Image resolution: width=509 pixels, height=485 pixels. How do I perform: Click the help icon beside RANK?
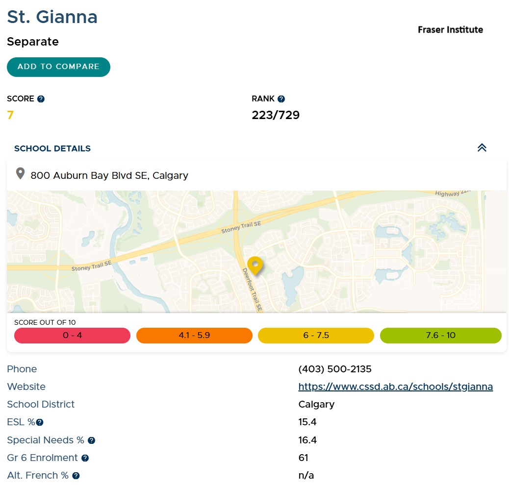[281, 99]
